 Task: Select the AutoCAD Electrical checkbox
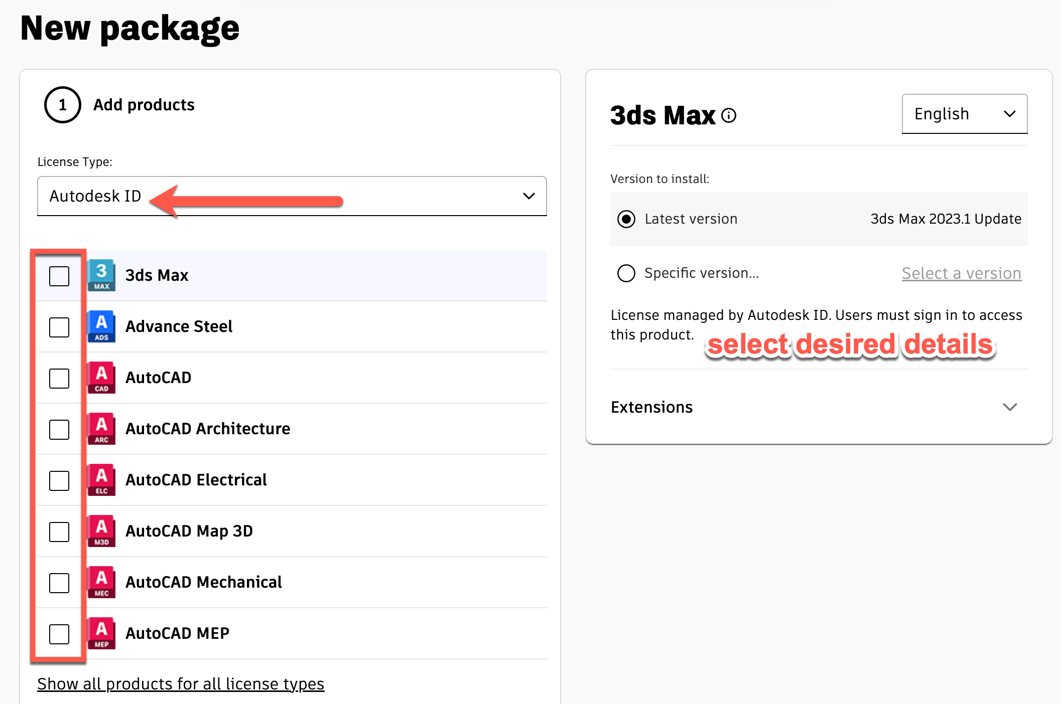pyautogui.click(x=59, y=480)
